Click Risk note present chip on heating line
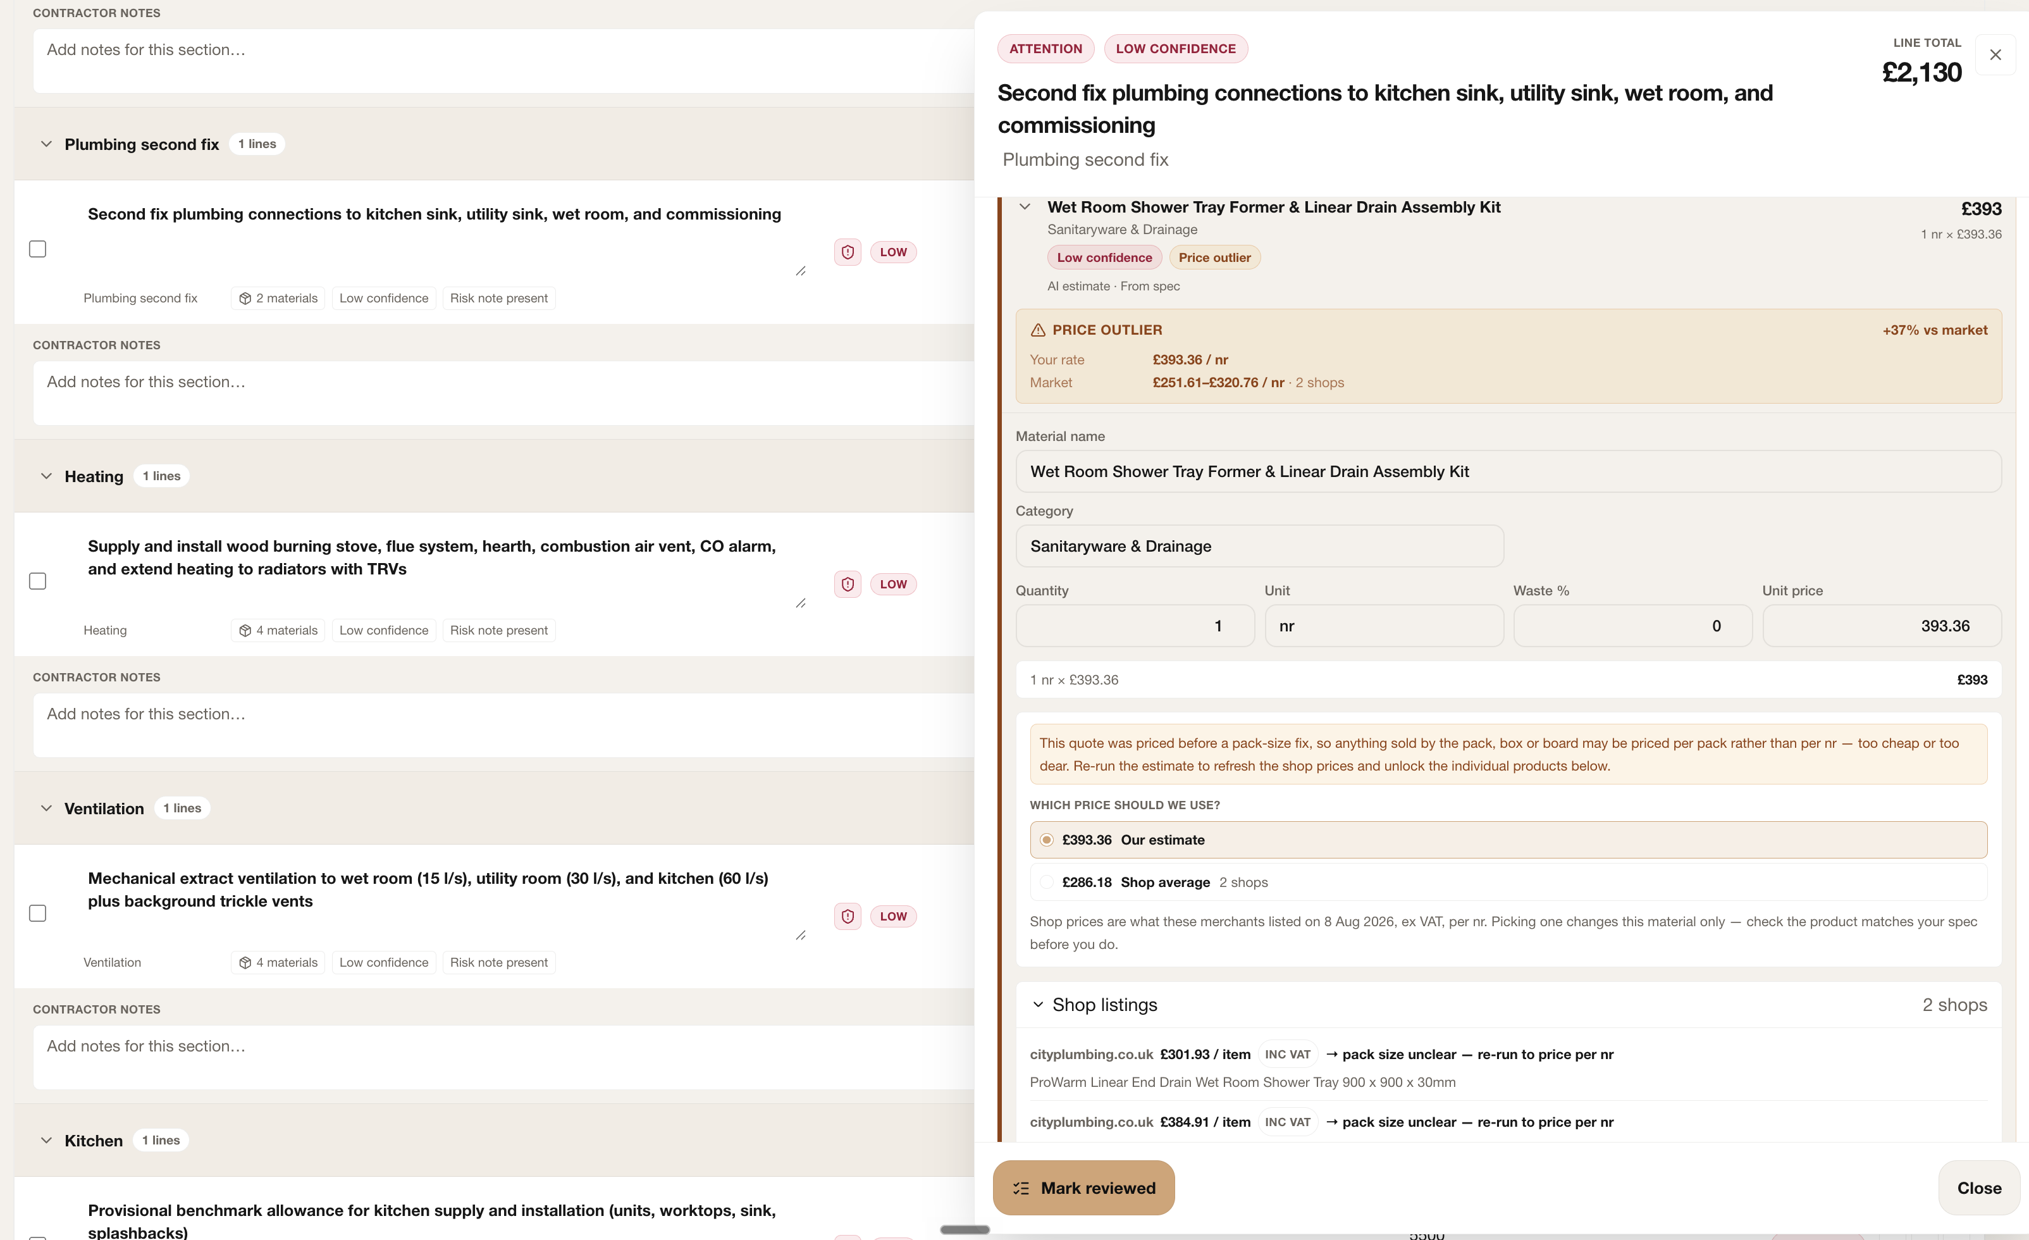 pyautogui.click(x=498, y=630)
